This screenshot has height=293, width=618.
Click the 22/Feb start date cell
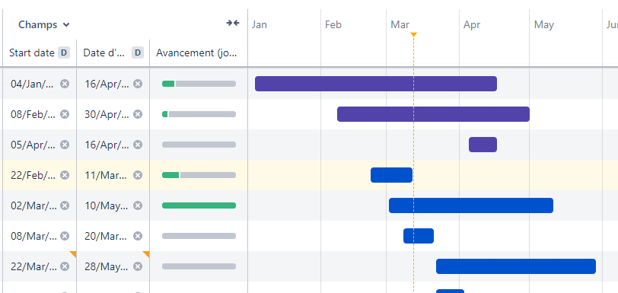click(40, 175)
